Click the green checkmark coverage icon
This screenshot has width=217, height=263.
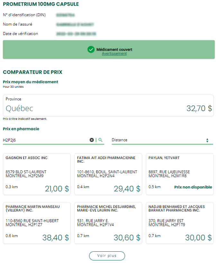pos(91,49)
